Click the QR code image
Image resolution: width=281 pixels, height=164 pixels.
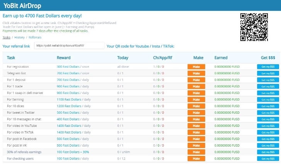coord(254,27)
